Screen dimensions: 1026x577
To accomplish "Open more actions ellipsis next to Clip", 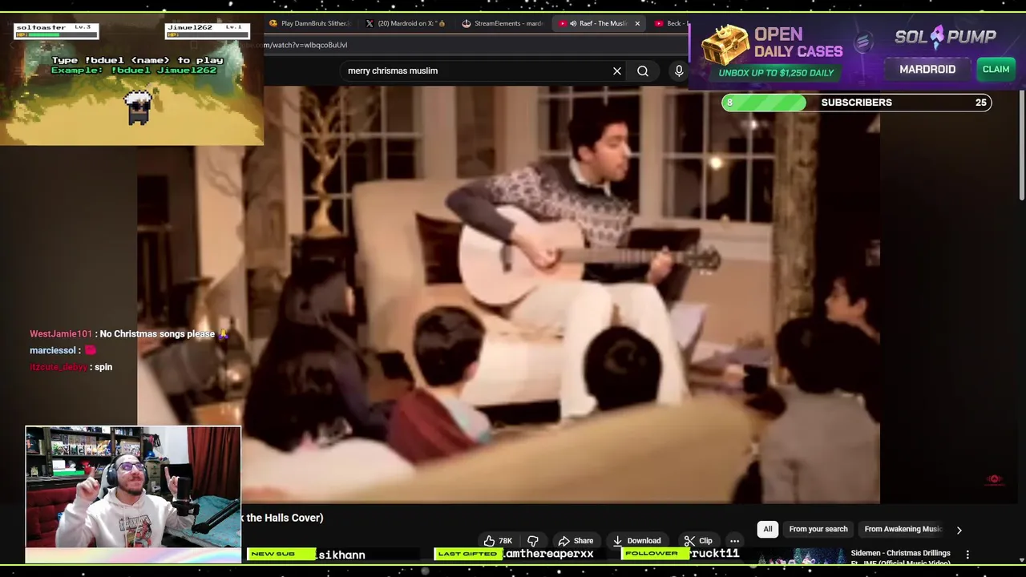I will (734, 541).
